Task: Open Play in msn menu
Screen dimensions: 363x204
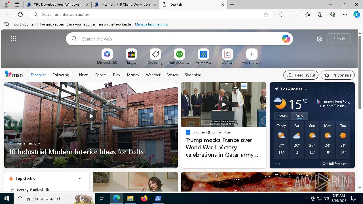Action: point(117,75)
